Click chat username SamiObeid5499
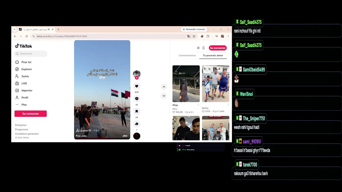 pyautogui.click(x=254, y=70)
